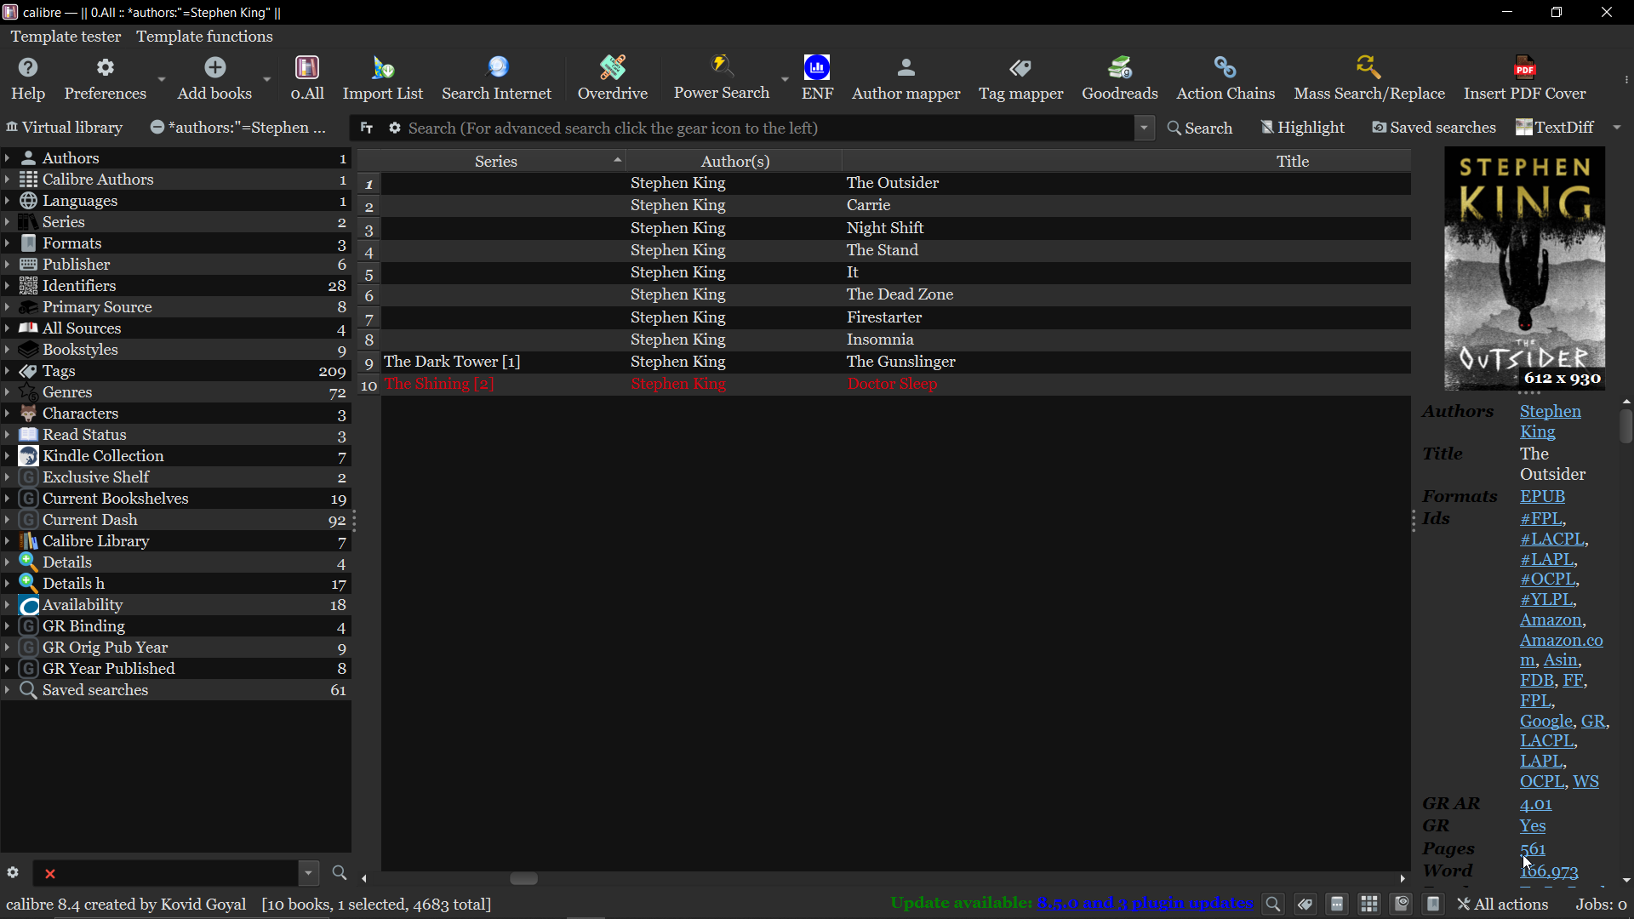The height and width of the screenshot is (919, 1634).
Task: Open the Overdrive plugin
Action: click(x=612, y=77)
